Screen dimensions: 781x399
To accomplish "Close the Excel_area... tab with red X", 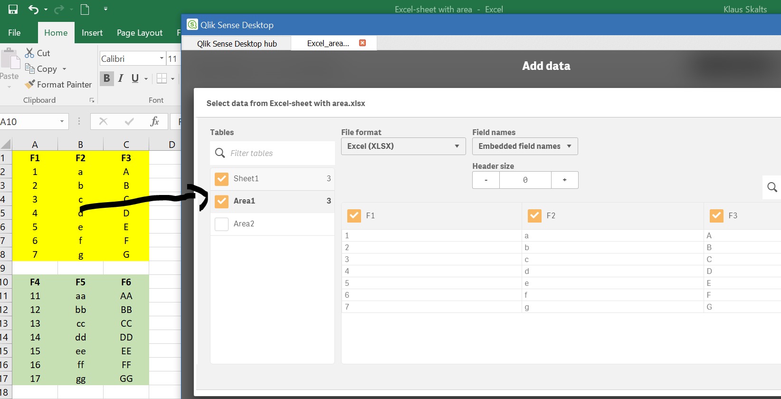I will 362,43.
